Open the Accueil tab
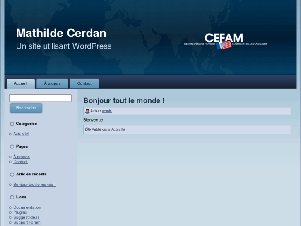 (x=21, y=84)
